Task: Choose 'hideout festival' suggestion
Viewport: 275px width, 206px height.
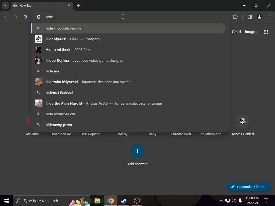Action: click(128, 93)
